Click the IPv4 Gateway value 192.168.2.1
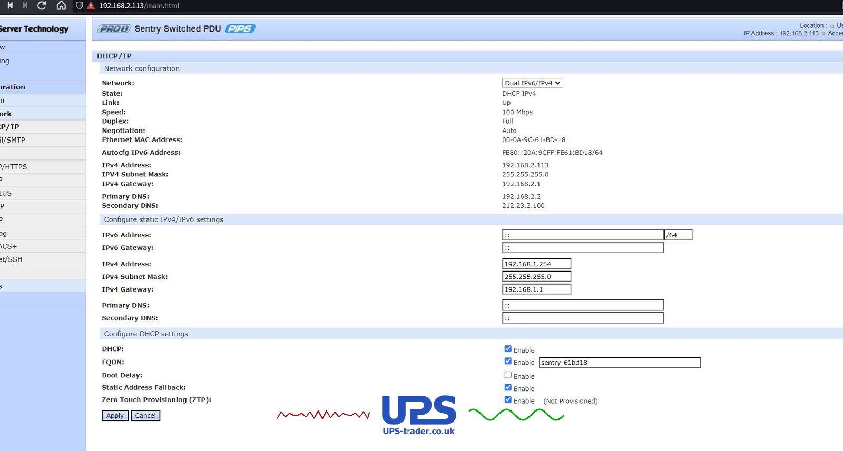843x451 pixels. 521,184
